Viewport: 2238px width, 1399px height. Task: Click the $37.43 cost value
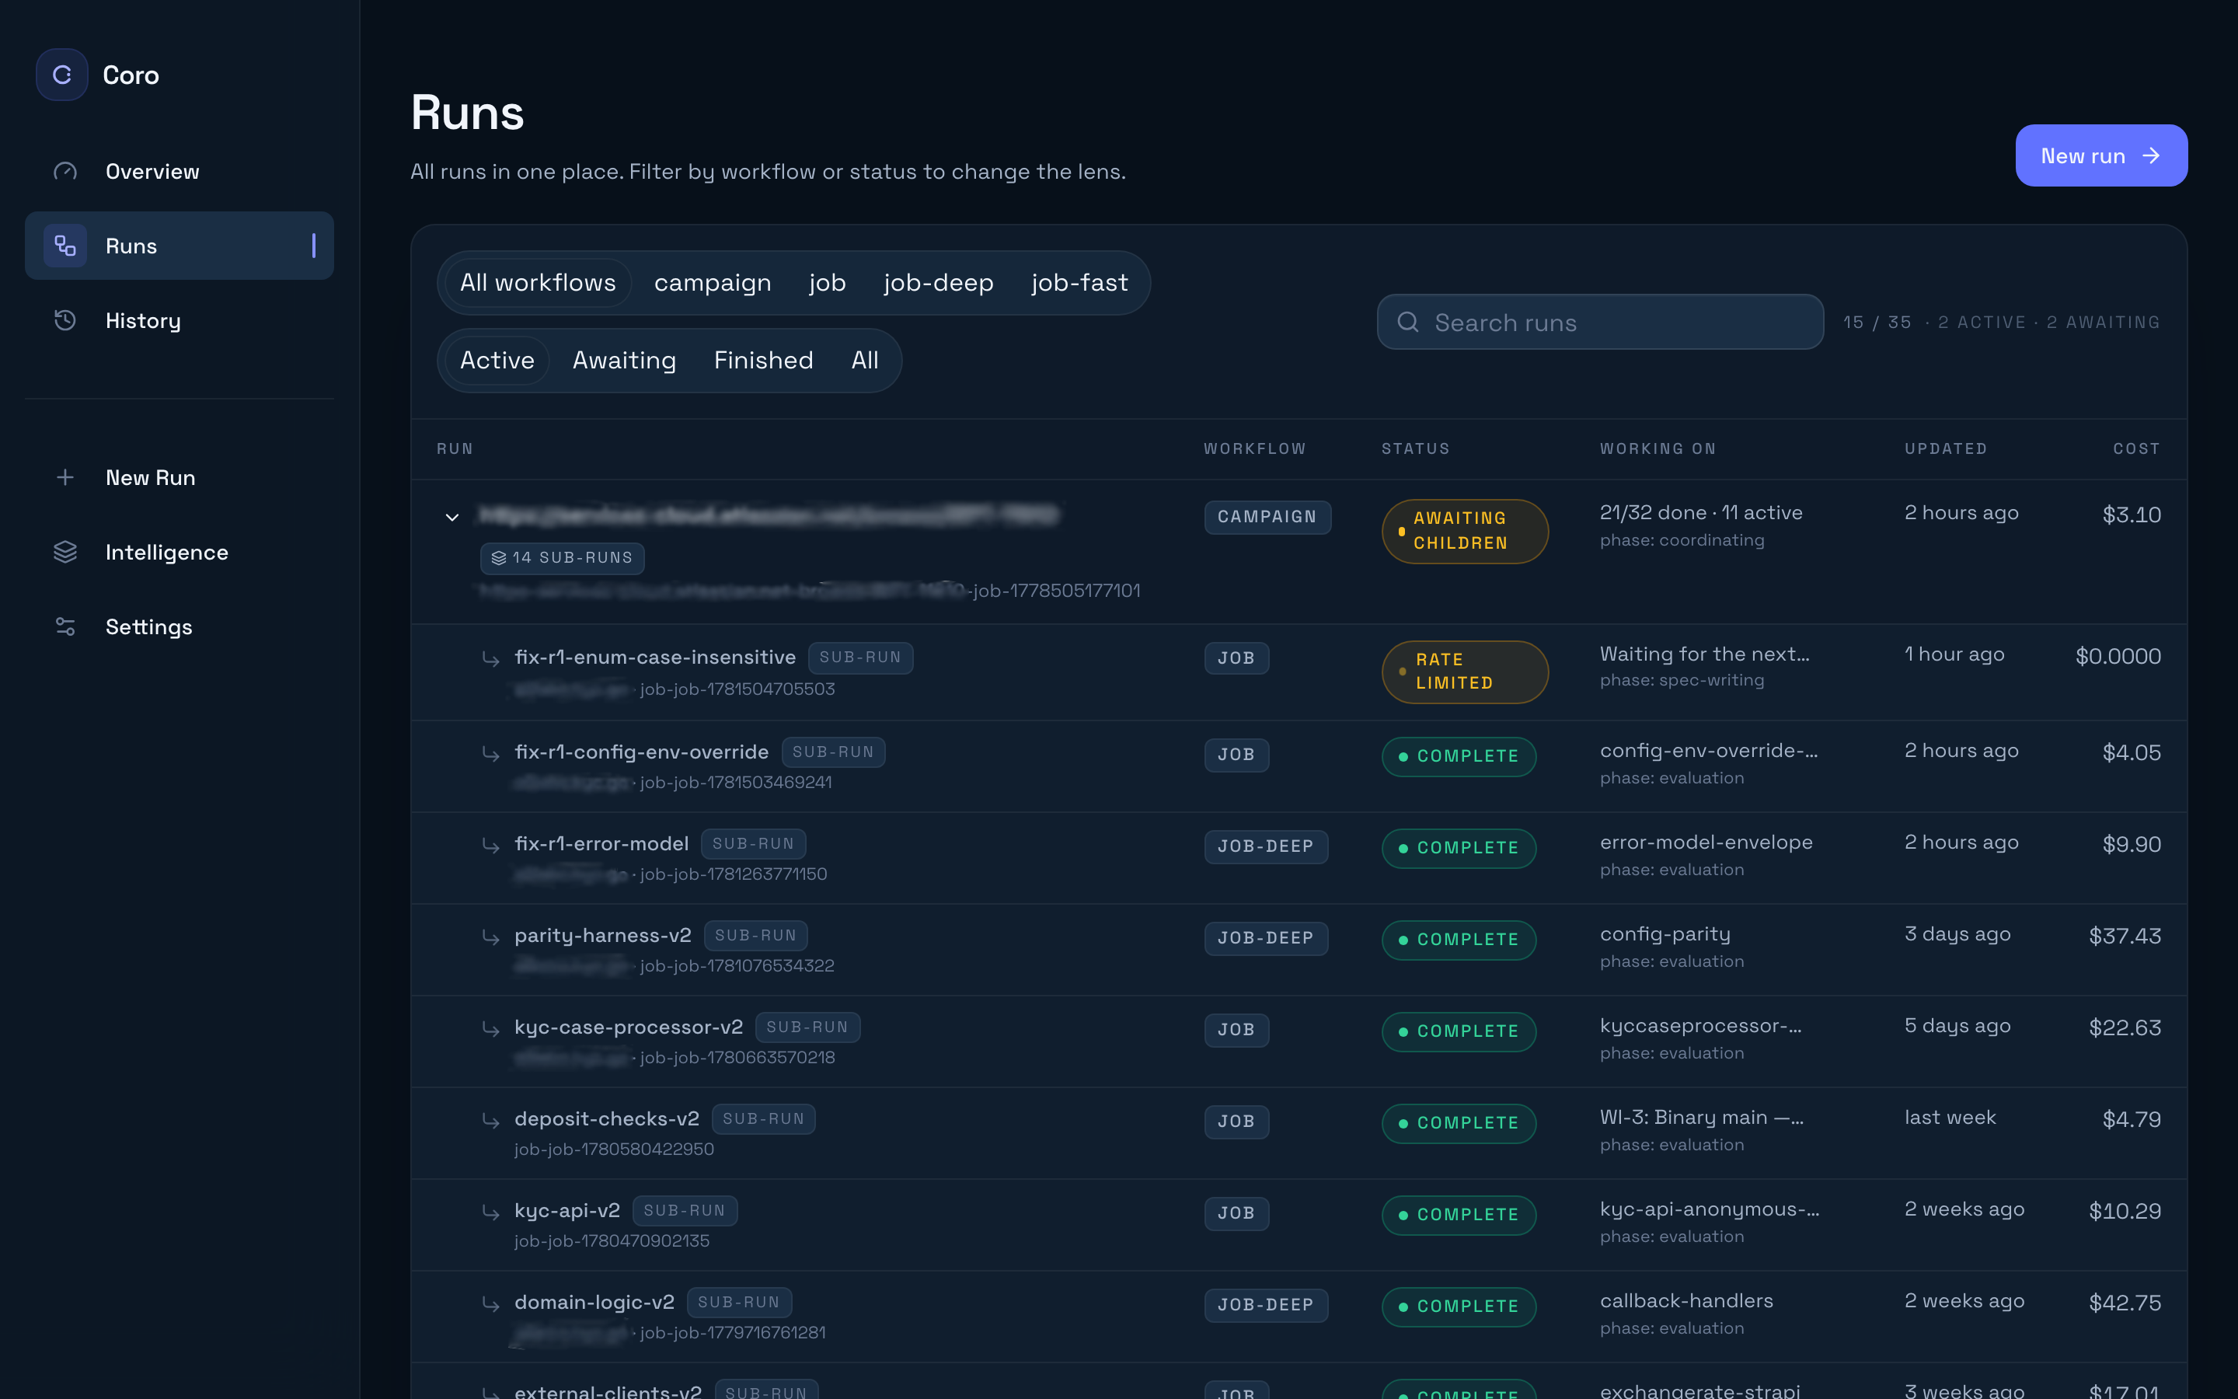point(2125,937)
